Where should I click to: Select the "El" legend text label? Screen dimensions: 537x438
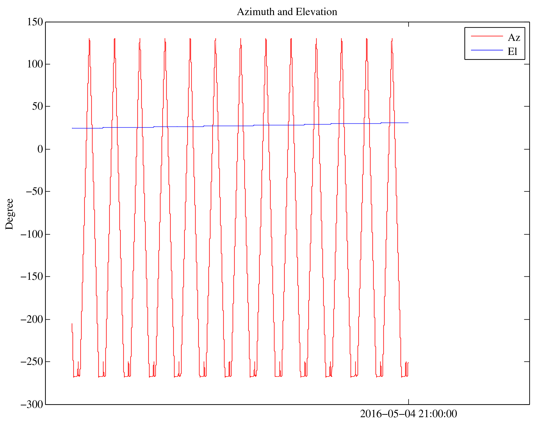pyautogui.click(x=512, y=52)
